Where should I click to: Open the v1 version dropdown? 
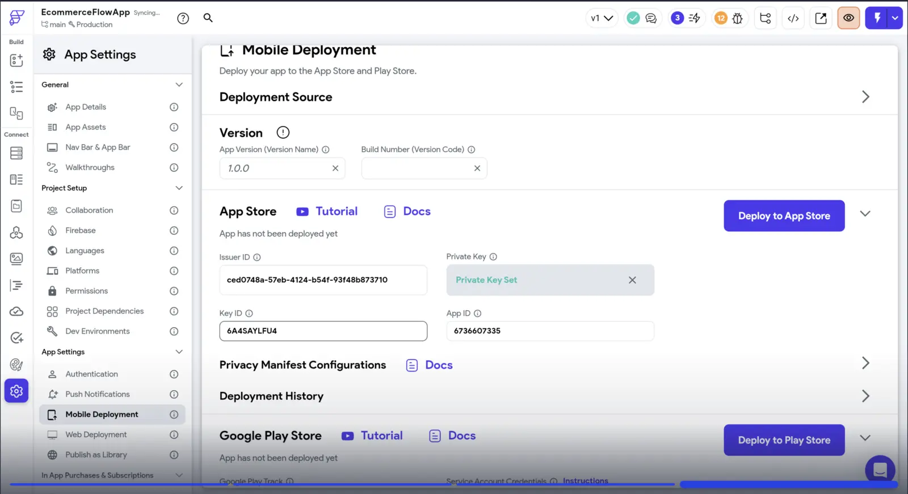click(x=602, y=18)
